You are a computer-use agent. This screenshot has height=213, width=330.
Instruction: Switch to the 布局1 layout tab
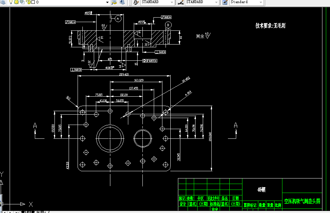tap(41, 211)
